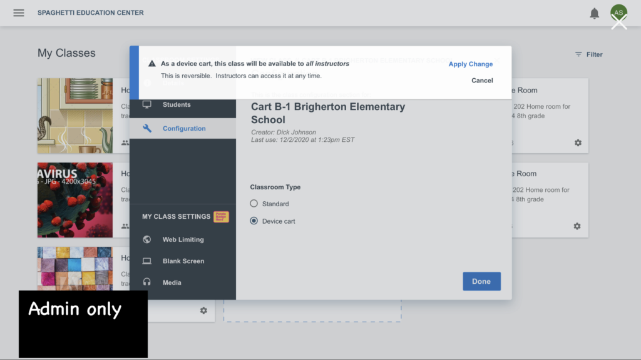Image resolution: width=641 pixels, height=360 pixels.
Task: Click the Media headphones icon
Action: click(x=147, y=282)
